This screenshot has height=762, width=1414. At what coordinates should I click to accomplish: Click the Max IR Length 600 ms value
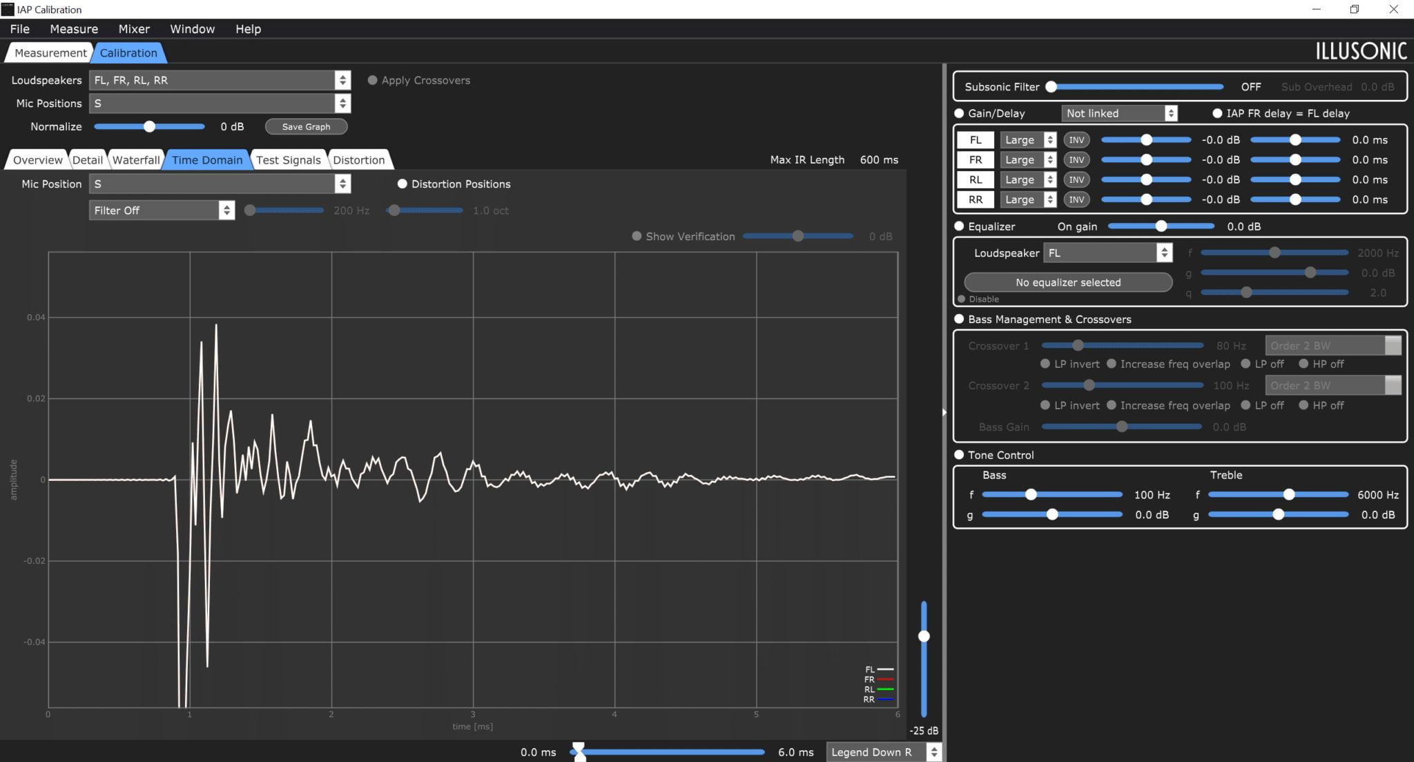click(x=879, y=159)
